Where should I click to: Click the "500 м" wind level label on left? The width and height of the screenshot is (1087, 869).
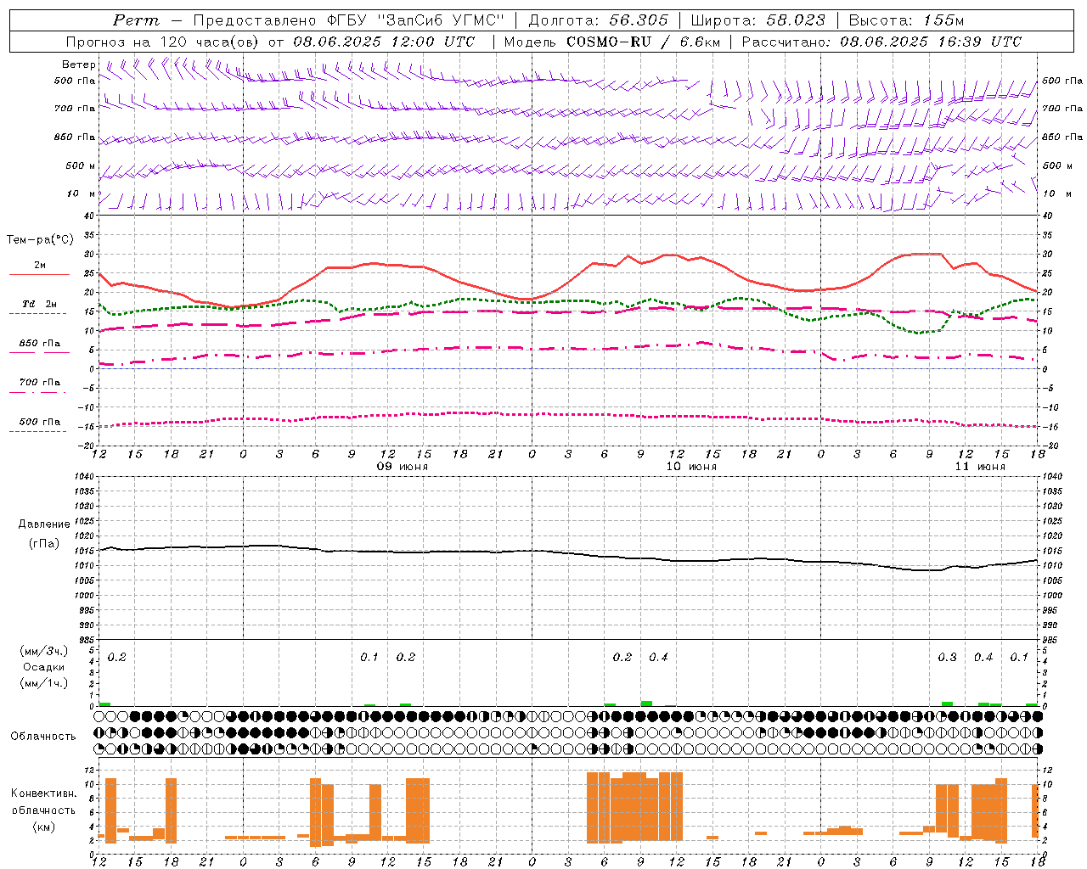click(x=82, y=166)
